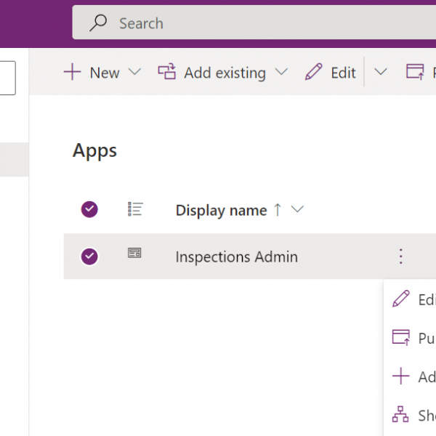436x436 pixels.
Task: Click the Edit pencil icon in toolbar
Action: tap(314, 71)
